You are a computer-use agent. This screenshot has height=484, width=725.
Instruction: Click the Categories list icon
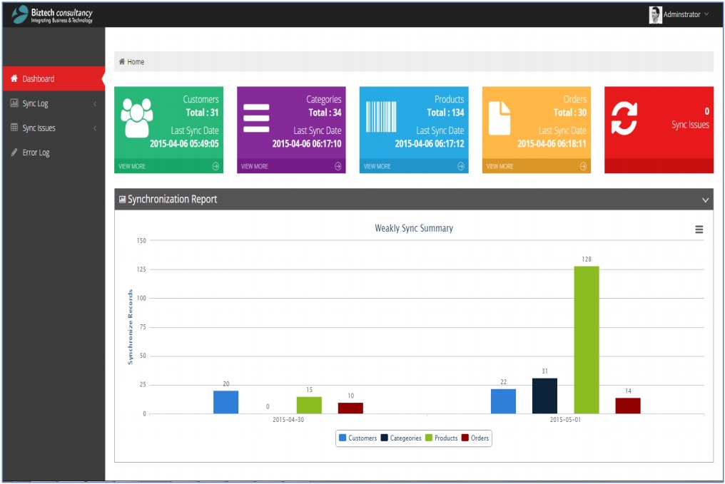pyautogui.click(x=256, y=118)
